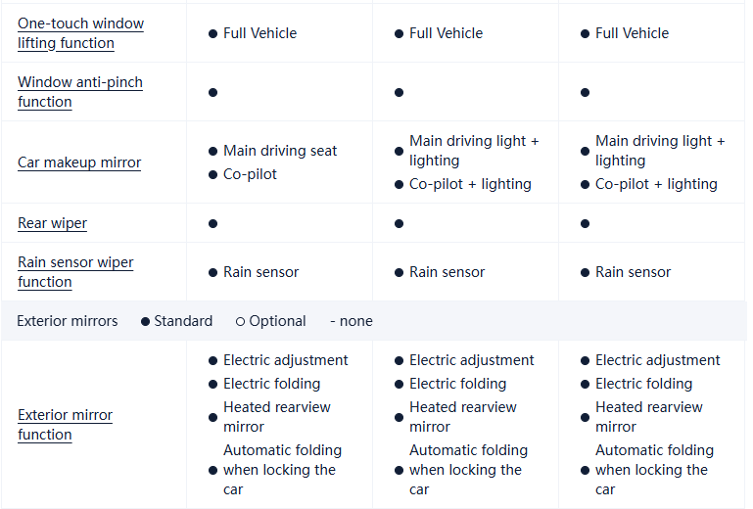Open the Car makeup mirror link

click(79, 162)
